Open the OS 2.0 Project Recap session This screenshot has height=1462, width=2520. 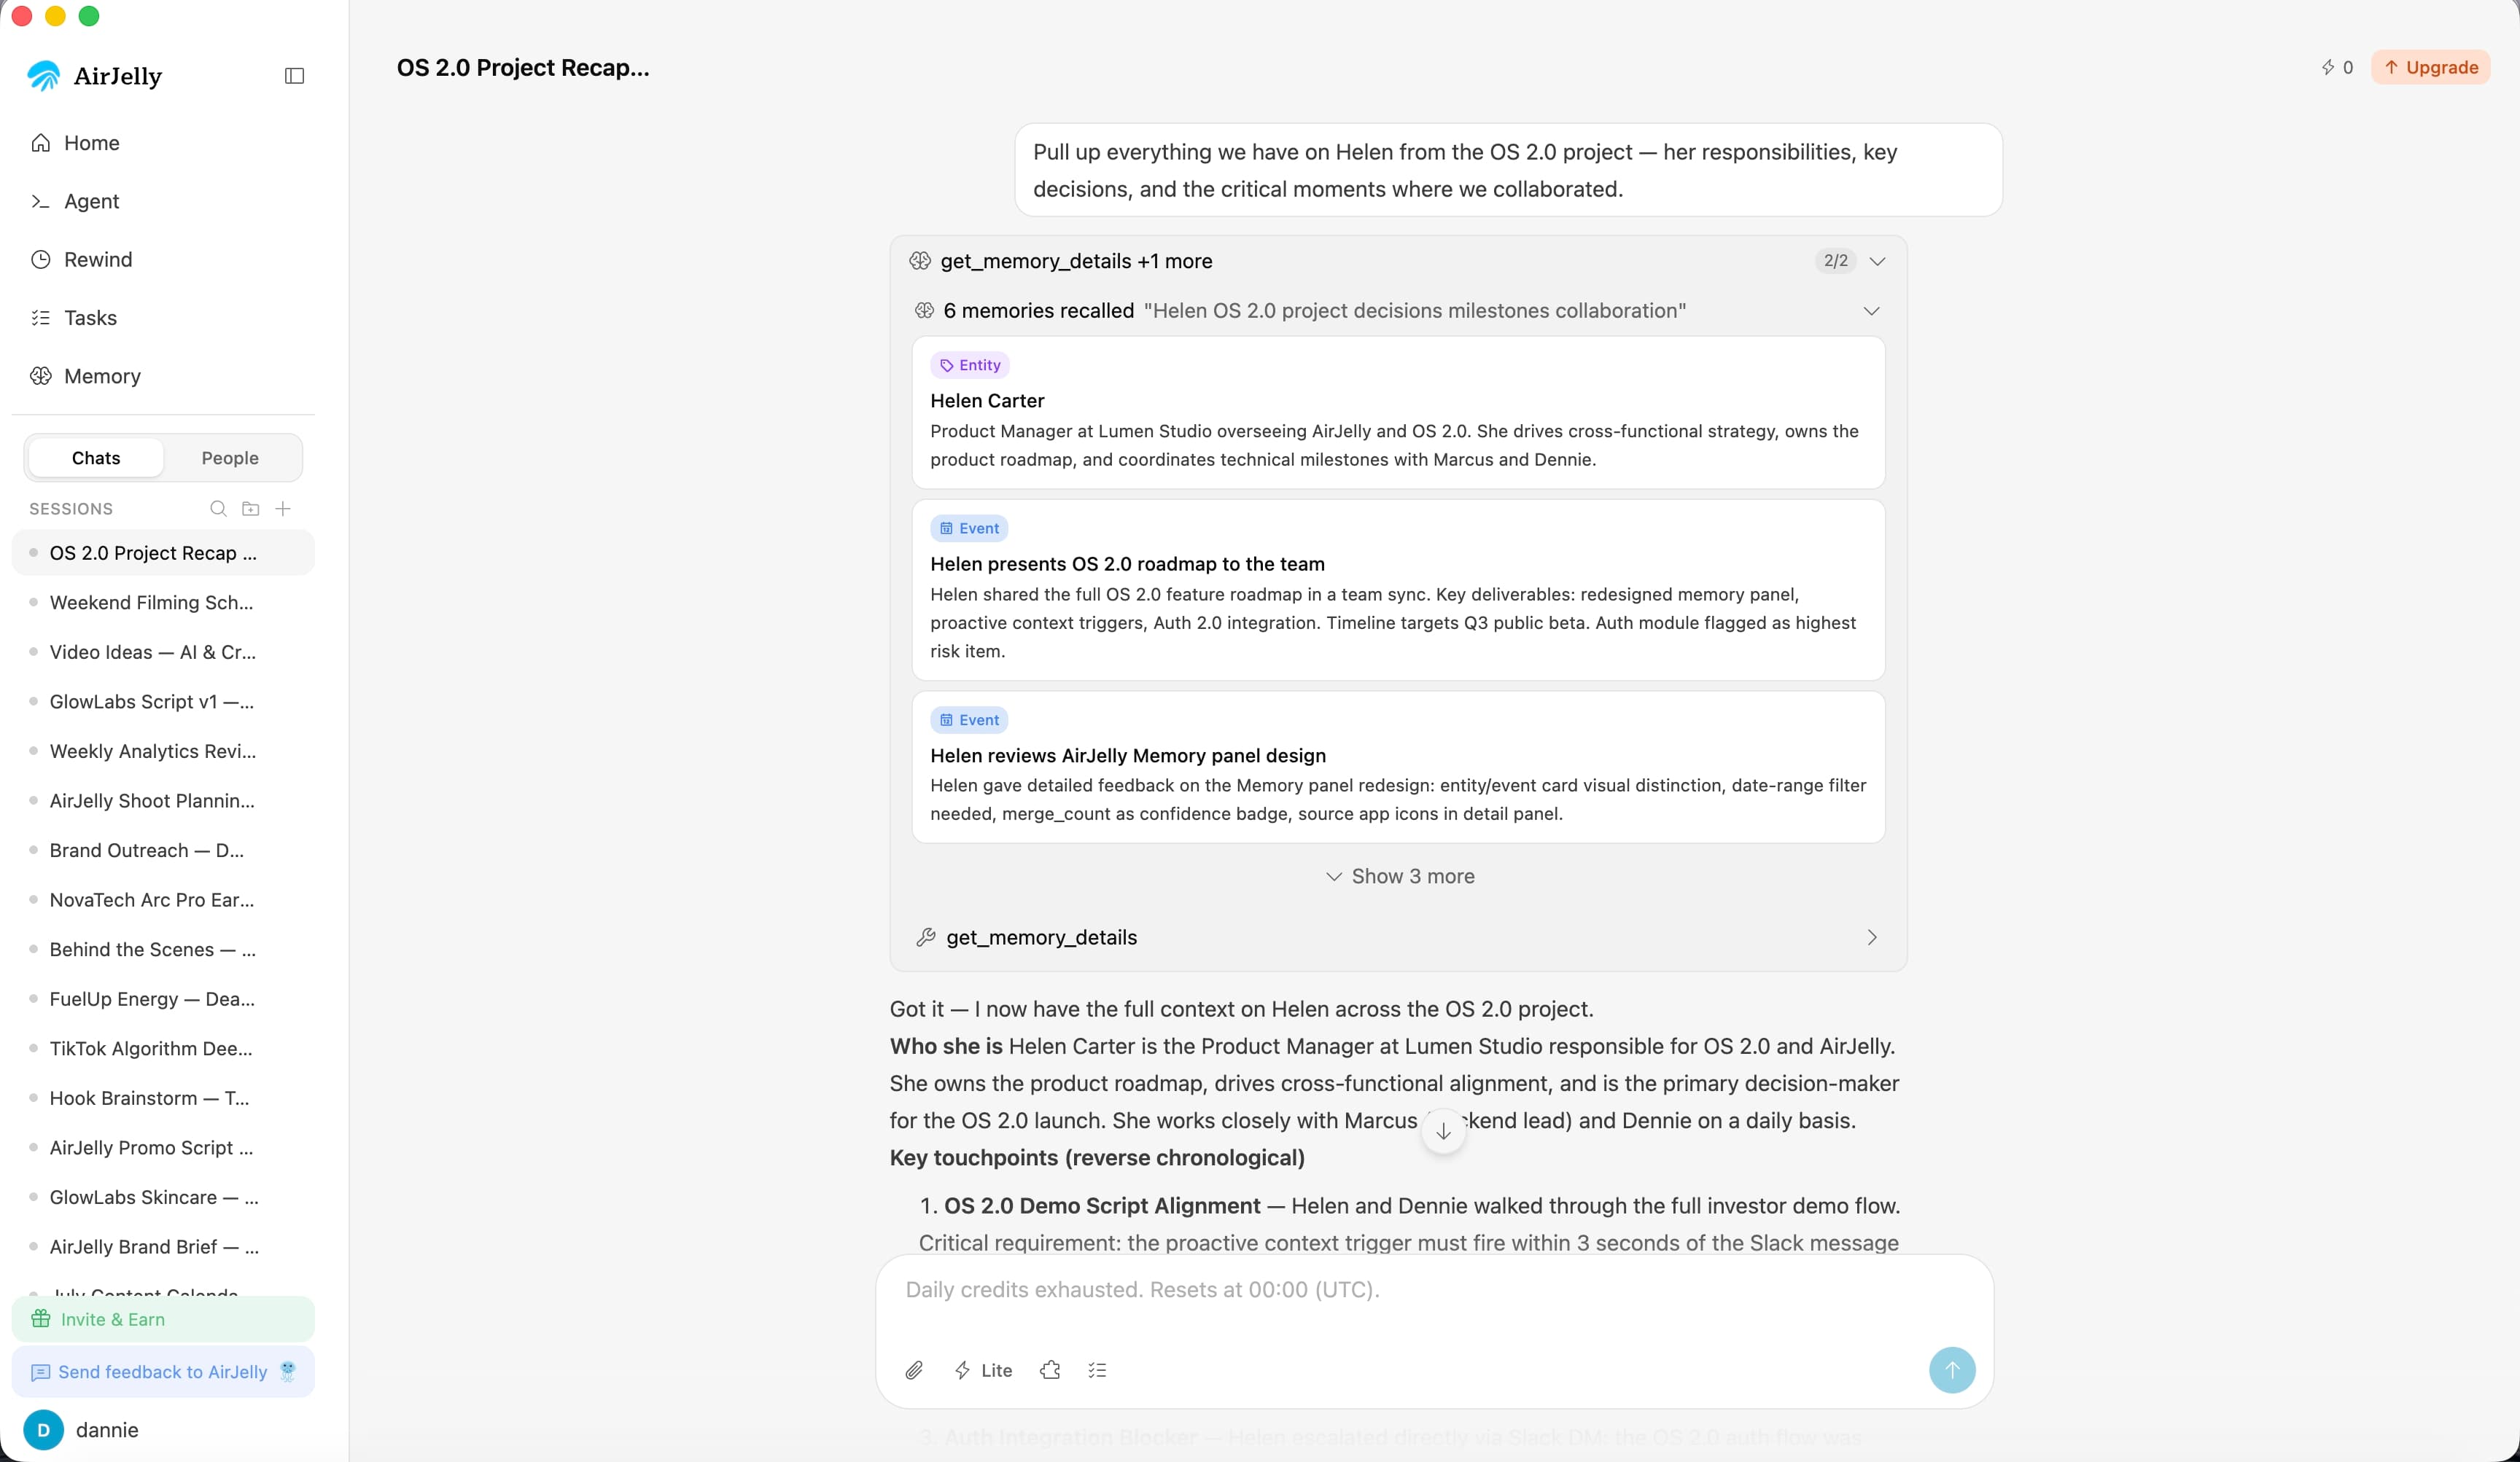point(163,554)
